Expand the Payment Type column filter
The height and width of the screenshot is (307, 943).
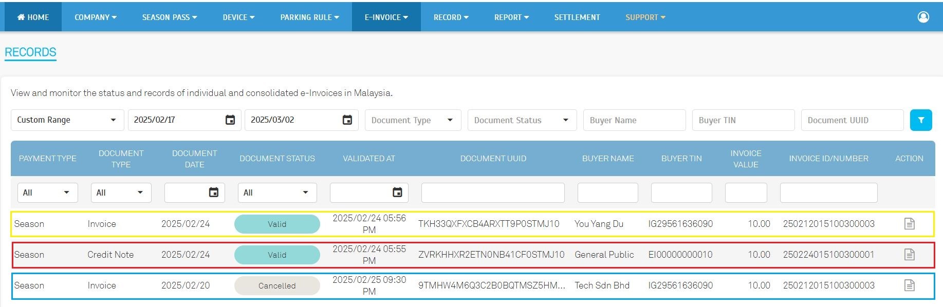point(47,193)
